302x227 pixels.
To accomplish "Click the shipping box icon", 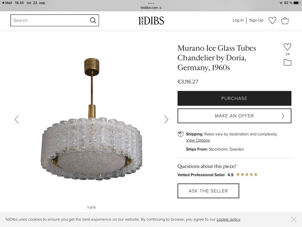I will [x=181, y=134].
